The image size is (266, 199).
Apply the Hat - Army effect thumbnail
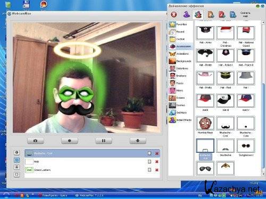coord(205,33)
